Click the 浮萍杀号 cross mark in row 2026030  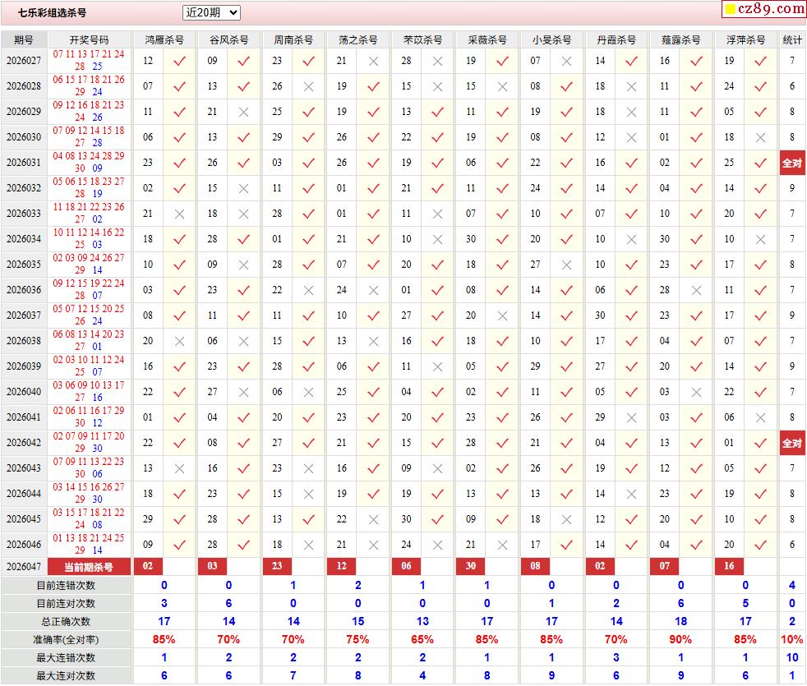pyautogui.click(x=760, y=137)
